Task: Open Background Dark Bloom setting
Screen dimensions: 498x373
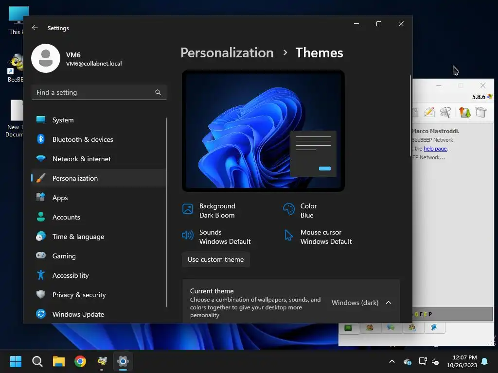Action: tap(209, 211)
